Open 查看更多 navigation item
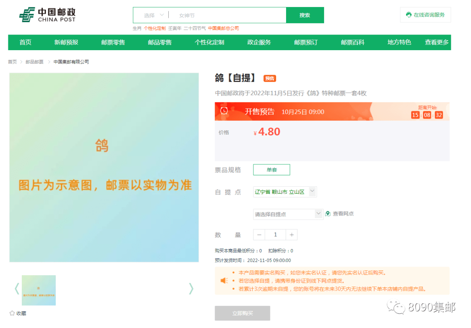This screenshot has height=328, width=471. click(437, 42)
